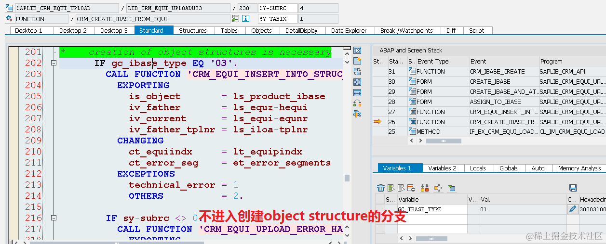Click the GC_IBASE_TYPE variable name field
606x244 pixels.
pos(431,209)
